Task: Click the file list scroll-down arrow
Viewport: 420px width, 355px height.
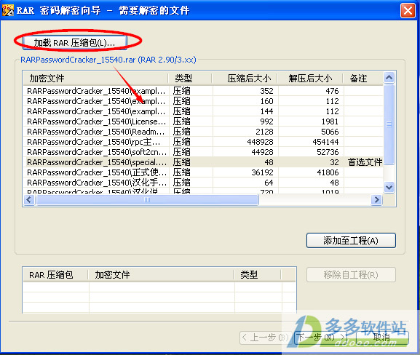Action: tap(389, 187)
